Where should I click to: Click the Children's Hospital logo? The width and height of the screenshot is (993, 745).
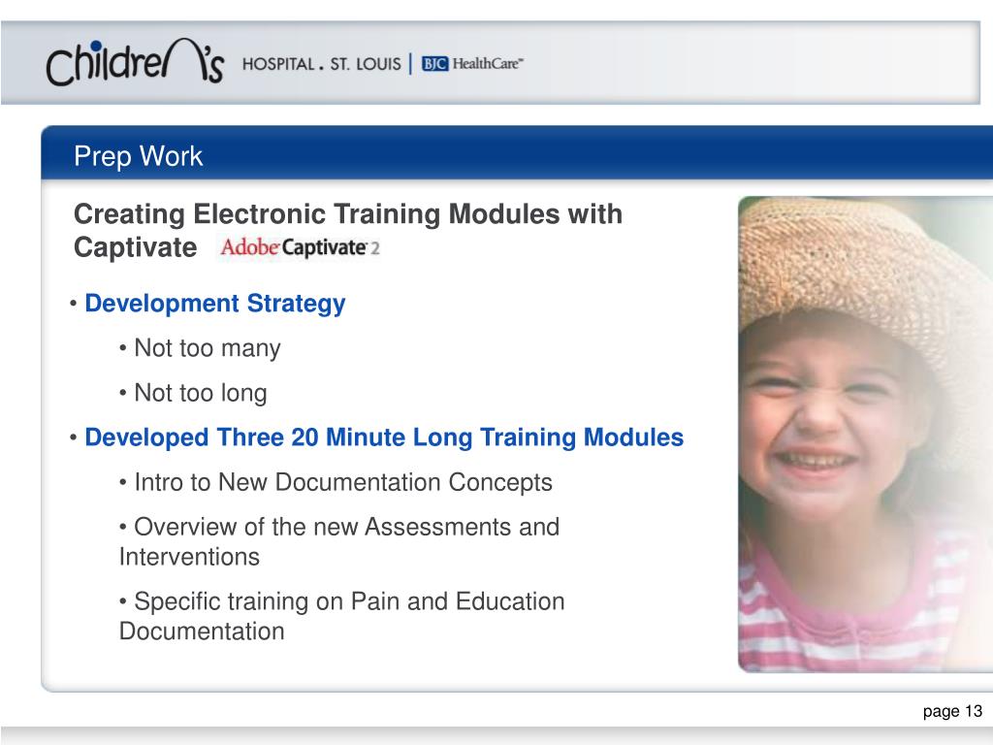(x=135, y=61)
